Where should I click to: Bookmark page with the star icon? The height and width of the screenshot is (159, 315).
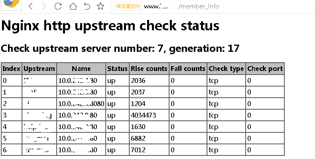pos(100,6)
